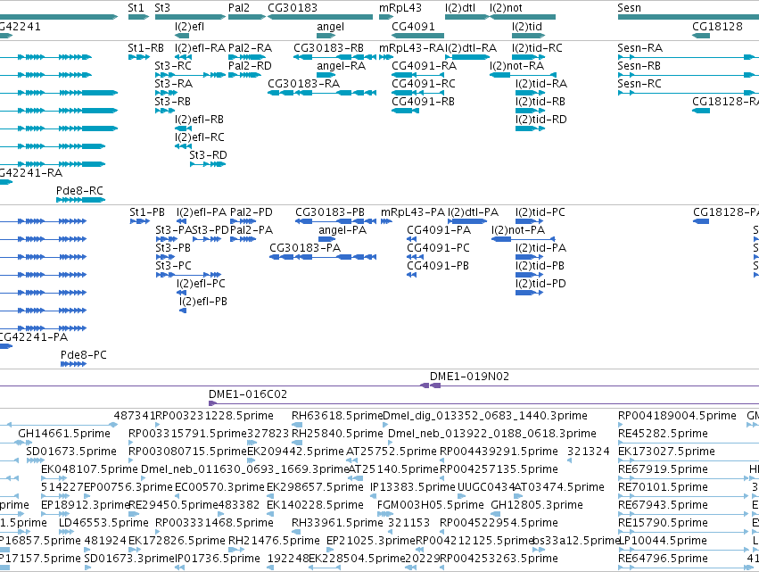Click transcript Sesn-RB
Viewport: 759px width, 572px height.
pyautogui.click(x=688, y=75)
